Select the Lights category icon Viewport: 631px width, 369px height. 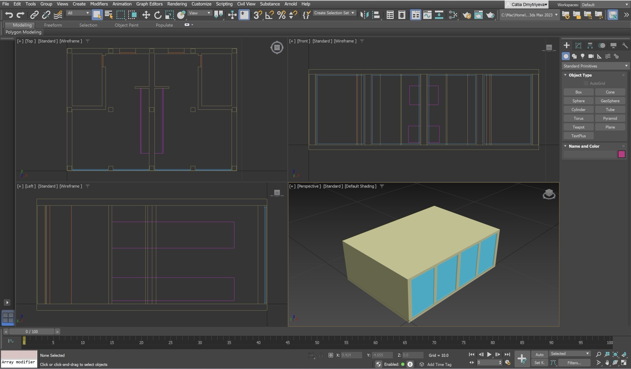point(582,56)
